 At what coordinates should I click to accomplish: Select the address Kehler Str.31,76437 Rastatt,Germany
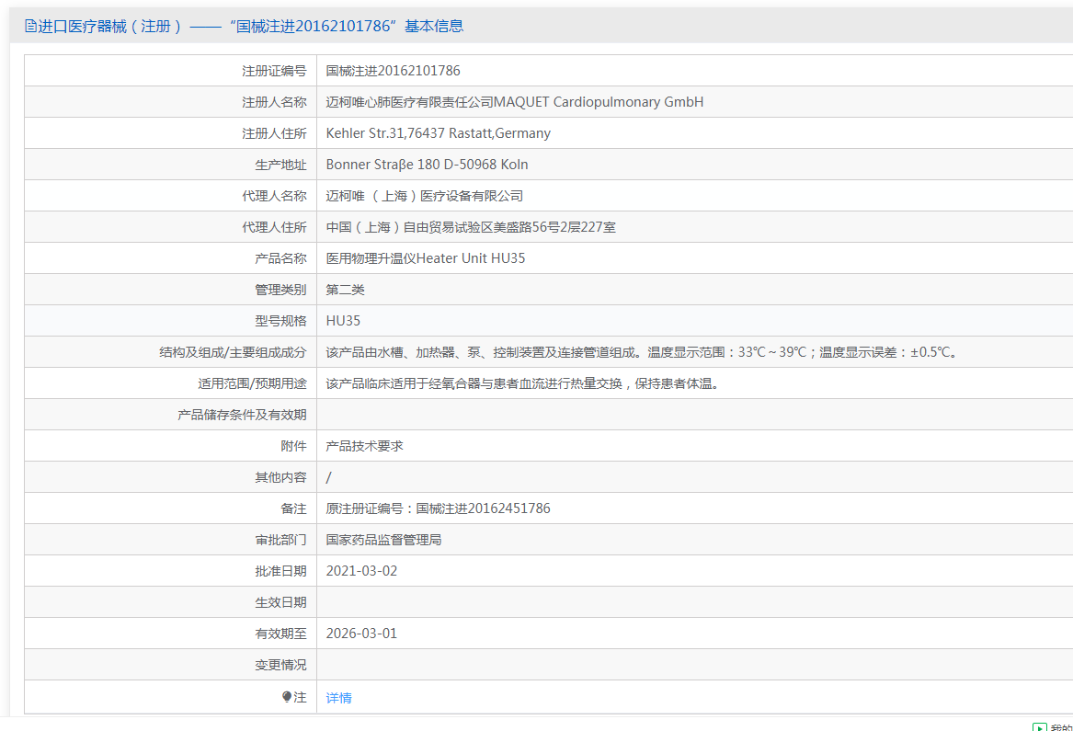pyautogui.click(x=438, y=133)
